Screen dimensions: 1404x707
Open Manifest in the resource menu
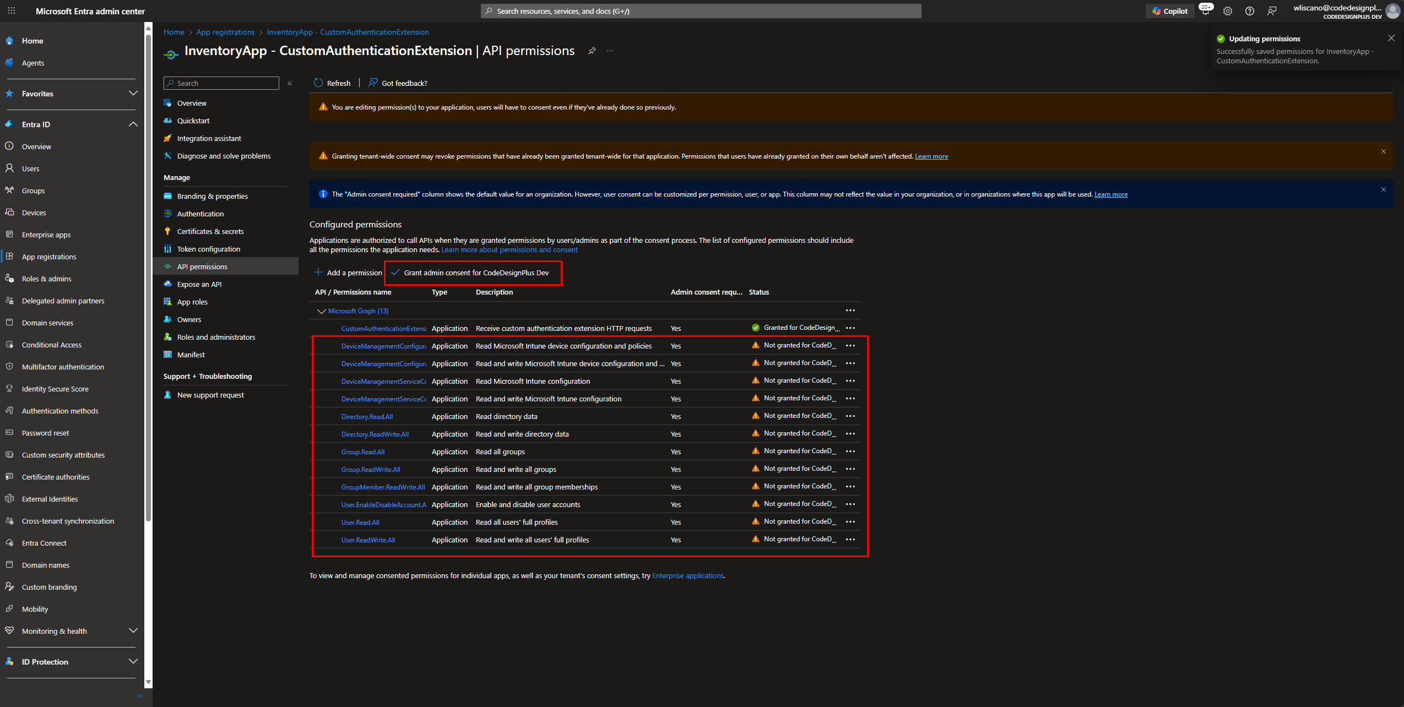pos(191,355)
